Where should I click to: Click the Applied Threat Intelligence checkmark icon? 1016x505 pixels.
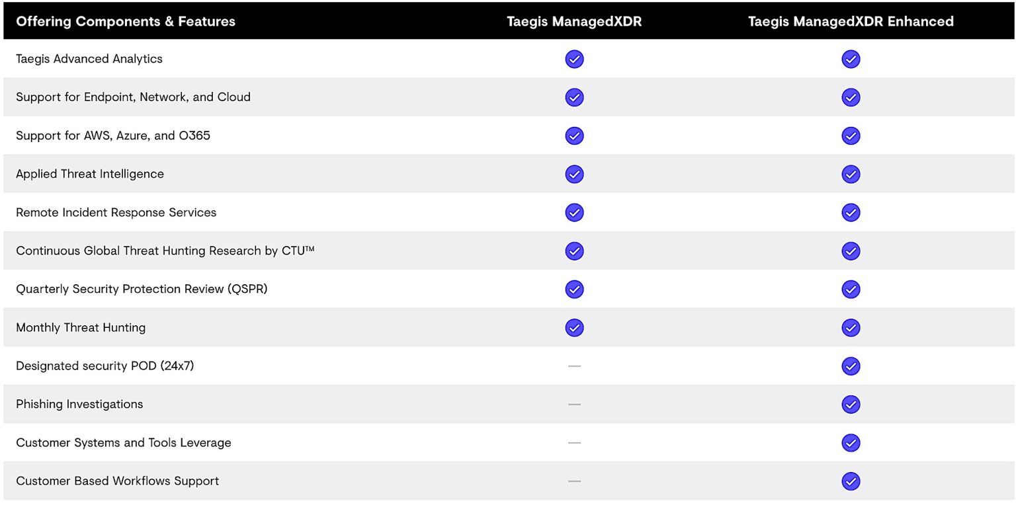click(x=574, y=174)
